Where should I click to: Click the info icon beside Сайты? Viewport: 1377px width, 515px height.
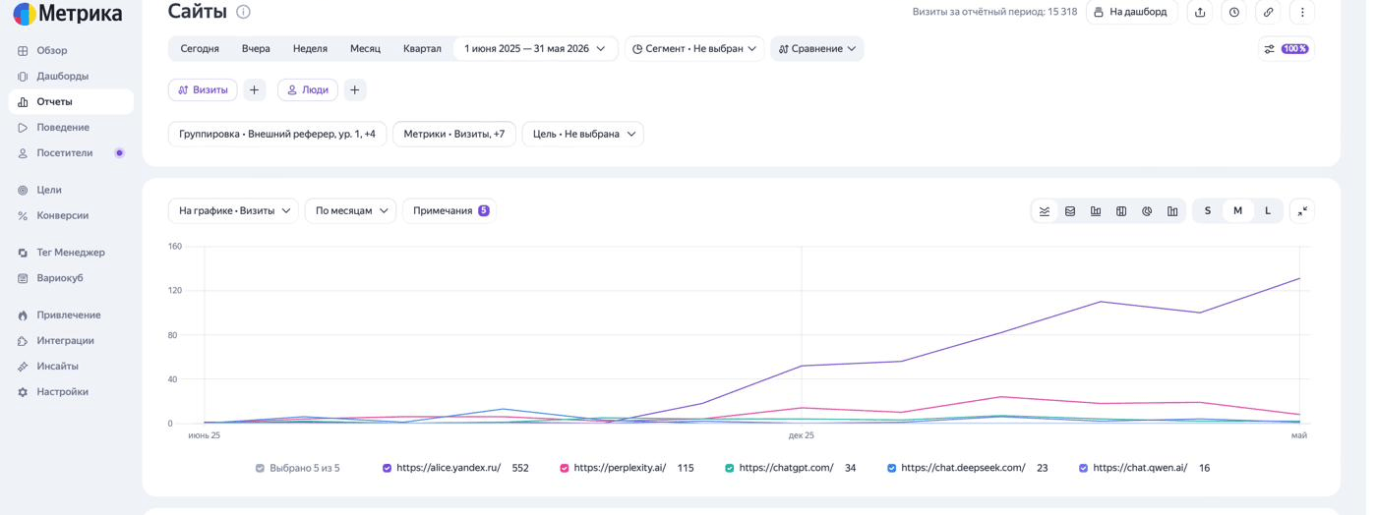coord(245,12)
